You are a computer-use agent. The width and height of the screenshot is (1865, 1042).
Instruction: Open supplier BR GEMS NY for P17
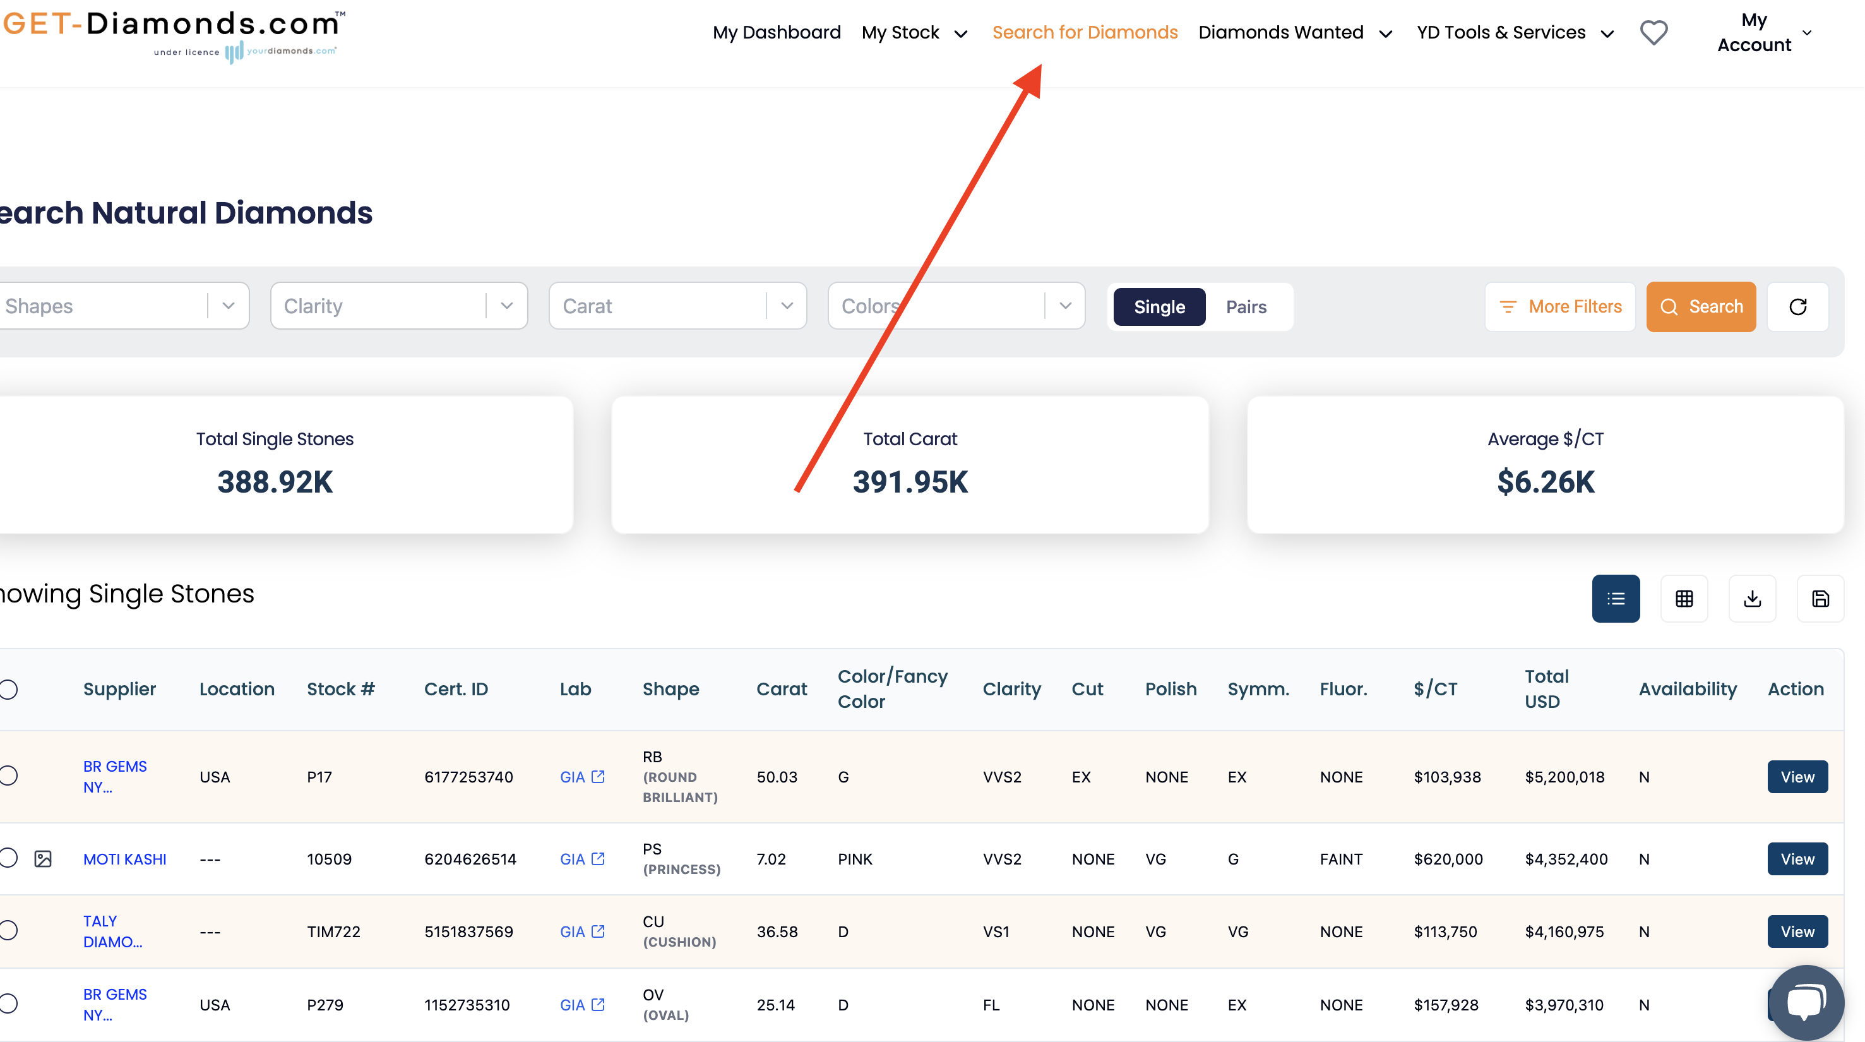tap(114, 776)
